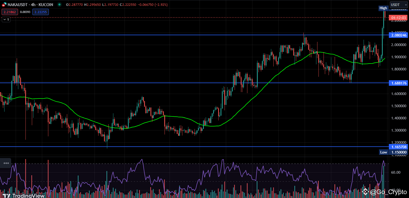Click the 1.600000 price axis label
Screen dimensions: 409x198
click(399, 94)
